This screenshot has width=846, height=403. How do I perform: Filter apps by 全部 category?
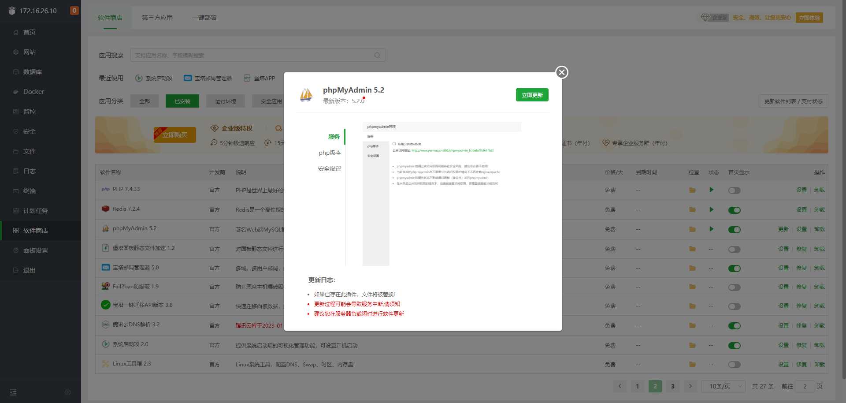pos(145,101)
